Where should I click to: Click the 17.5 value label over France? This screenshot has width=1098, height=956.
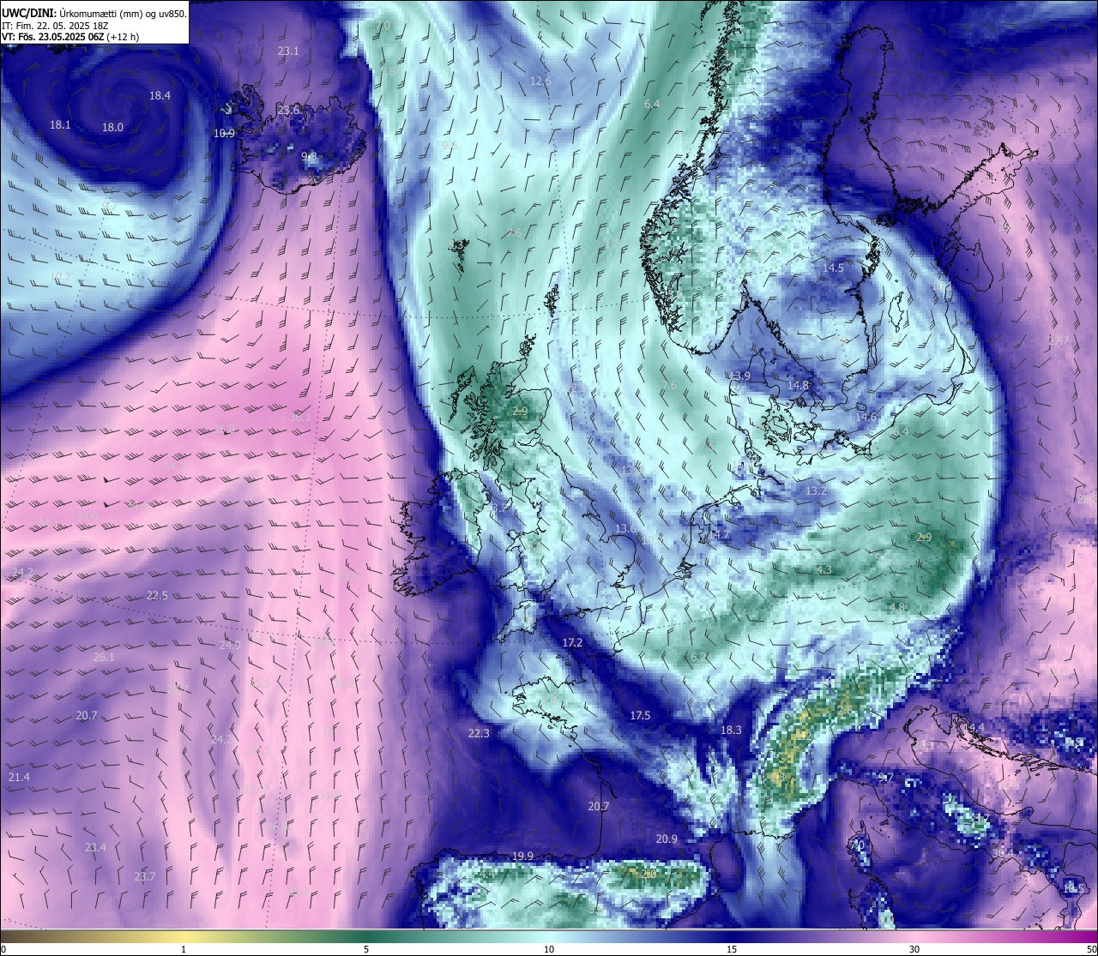point(640,716)
